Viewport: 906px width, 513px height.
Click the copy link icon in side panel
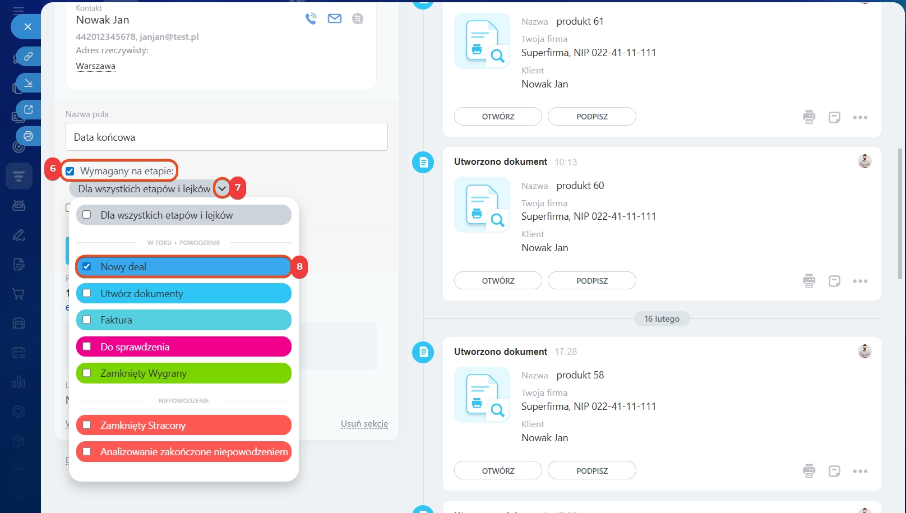tap(28, 57)
